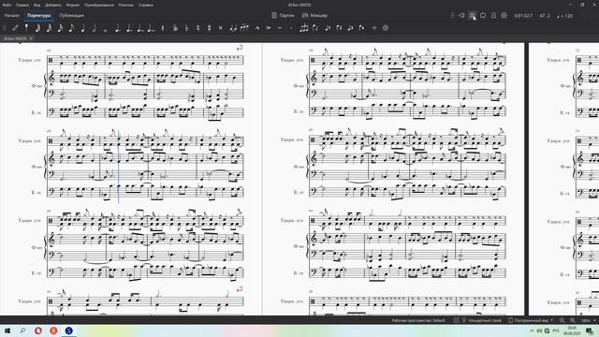The image size is (599, 337).
Task: Apply triple augmentation dot
Action: 139,27
